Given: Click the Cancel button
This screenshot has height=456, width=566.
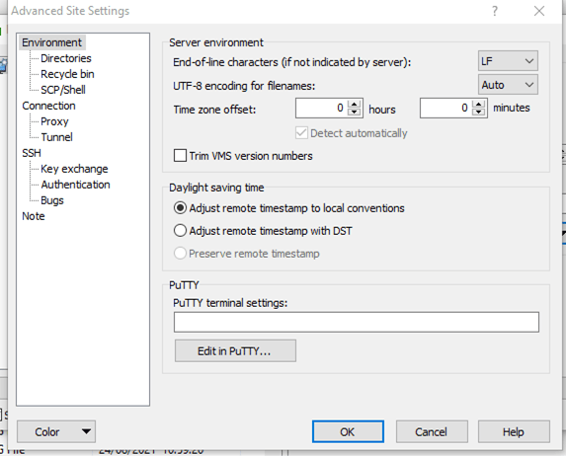Looking at the screenshot, I should [432, 431].
